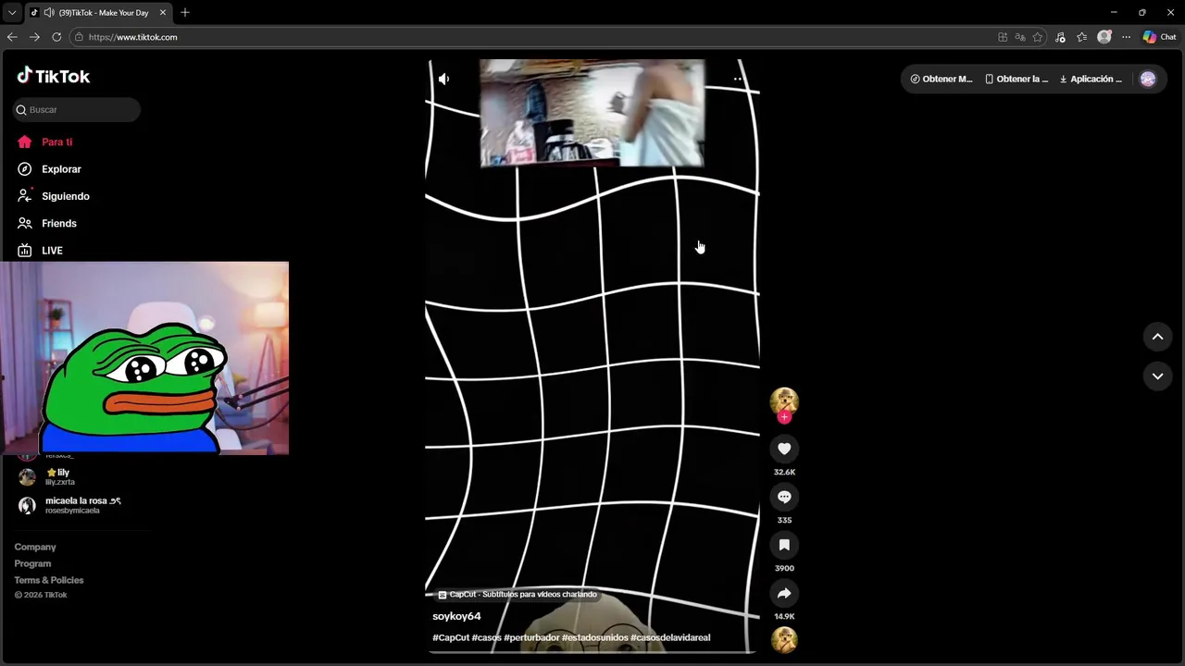Click Obtener M... button in top bar

tap(942, 79)
